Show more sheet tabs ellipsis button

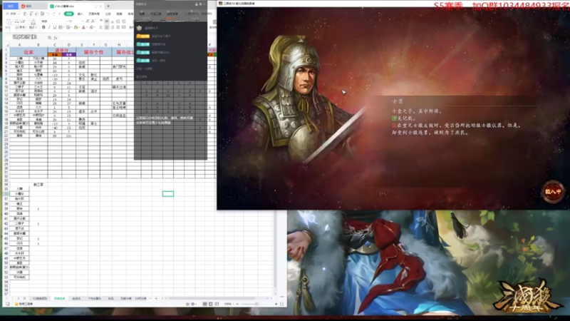pos(150,298)
